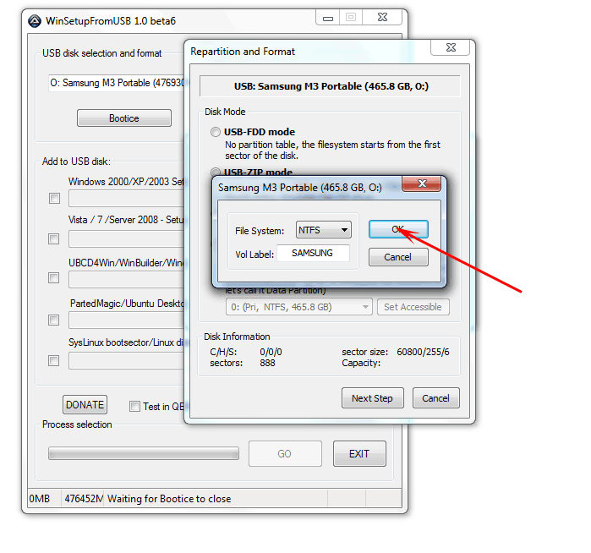Click the sectors 888 value
591x553 pixels.
268,363
